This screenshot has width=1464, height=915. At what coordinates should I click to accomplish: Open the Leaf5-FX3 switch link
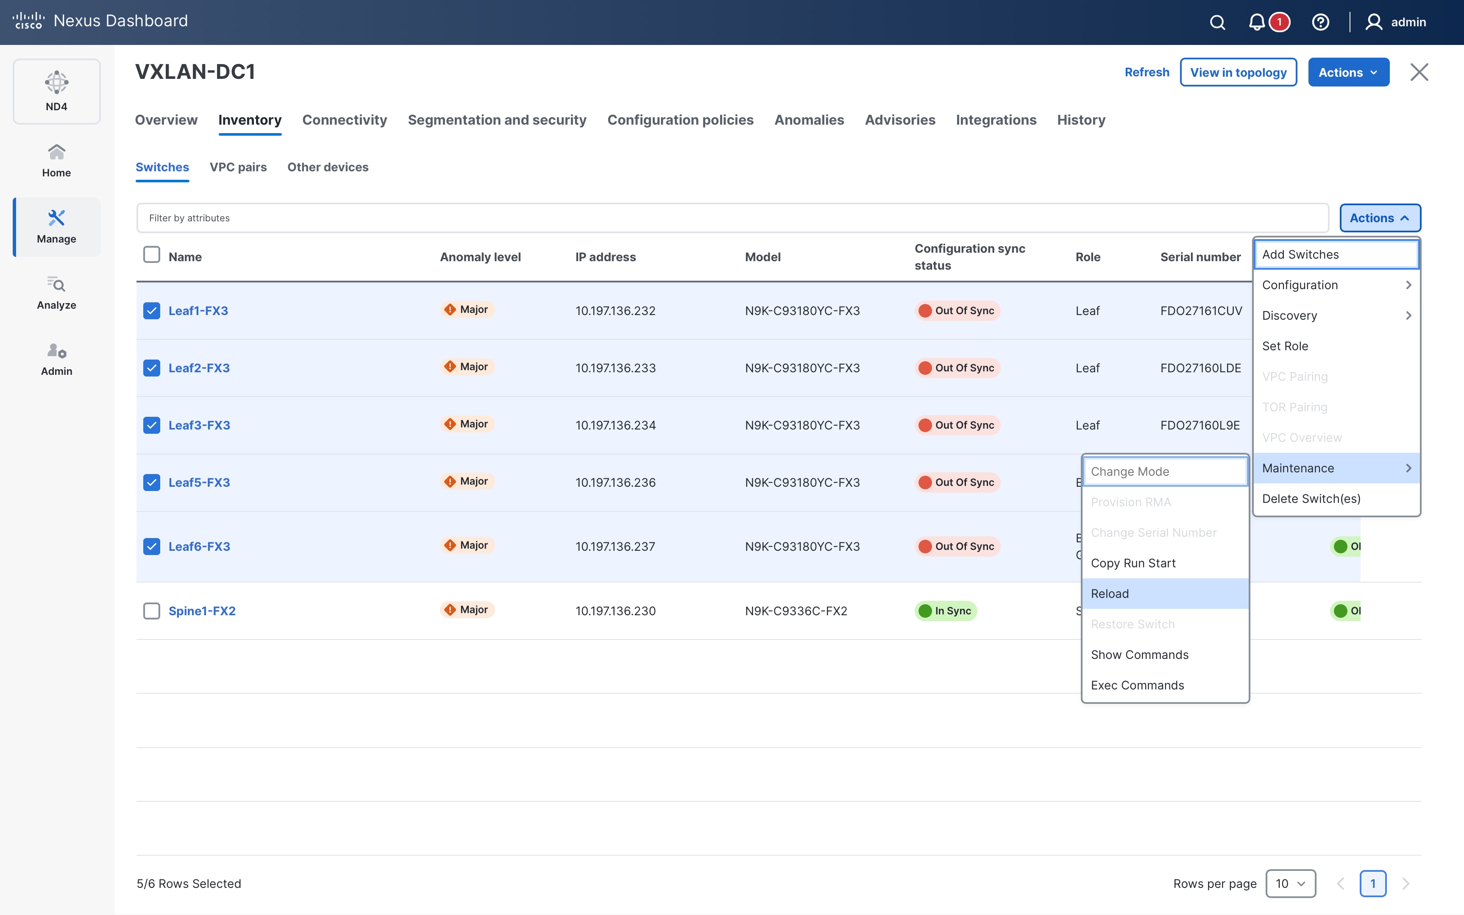200,483
